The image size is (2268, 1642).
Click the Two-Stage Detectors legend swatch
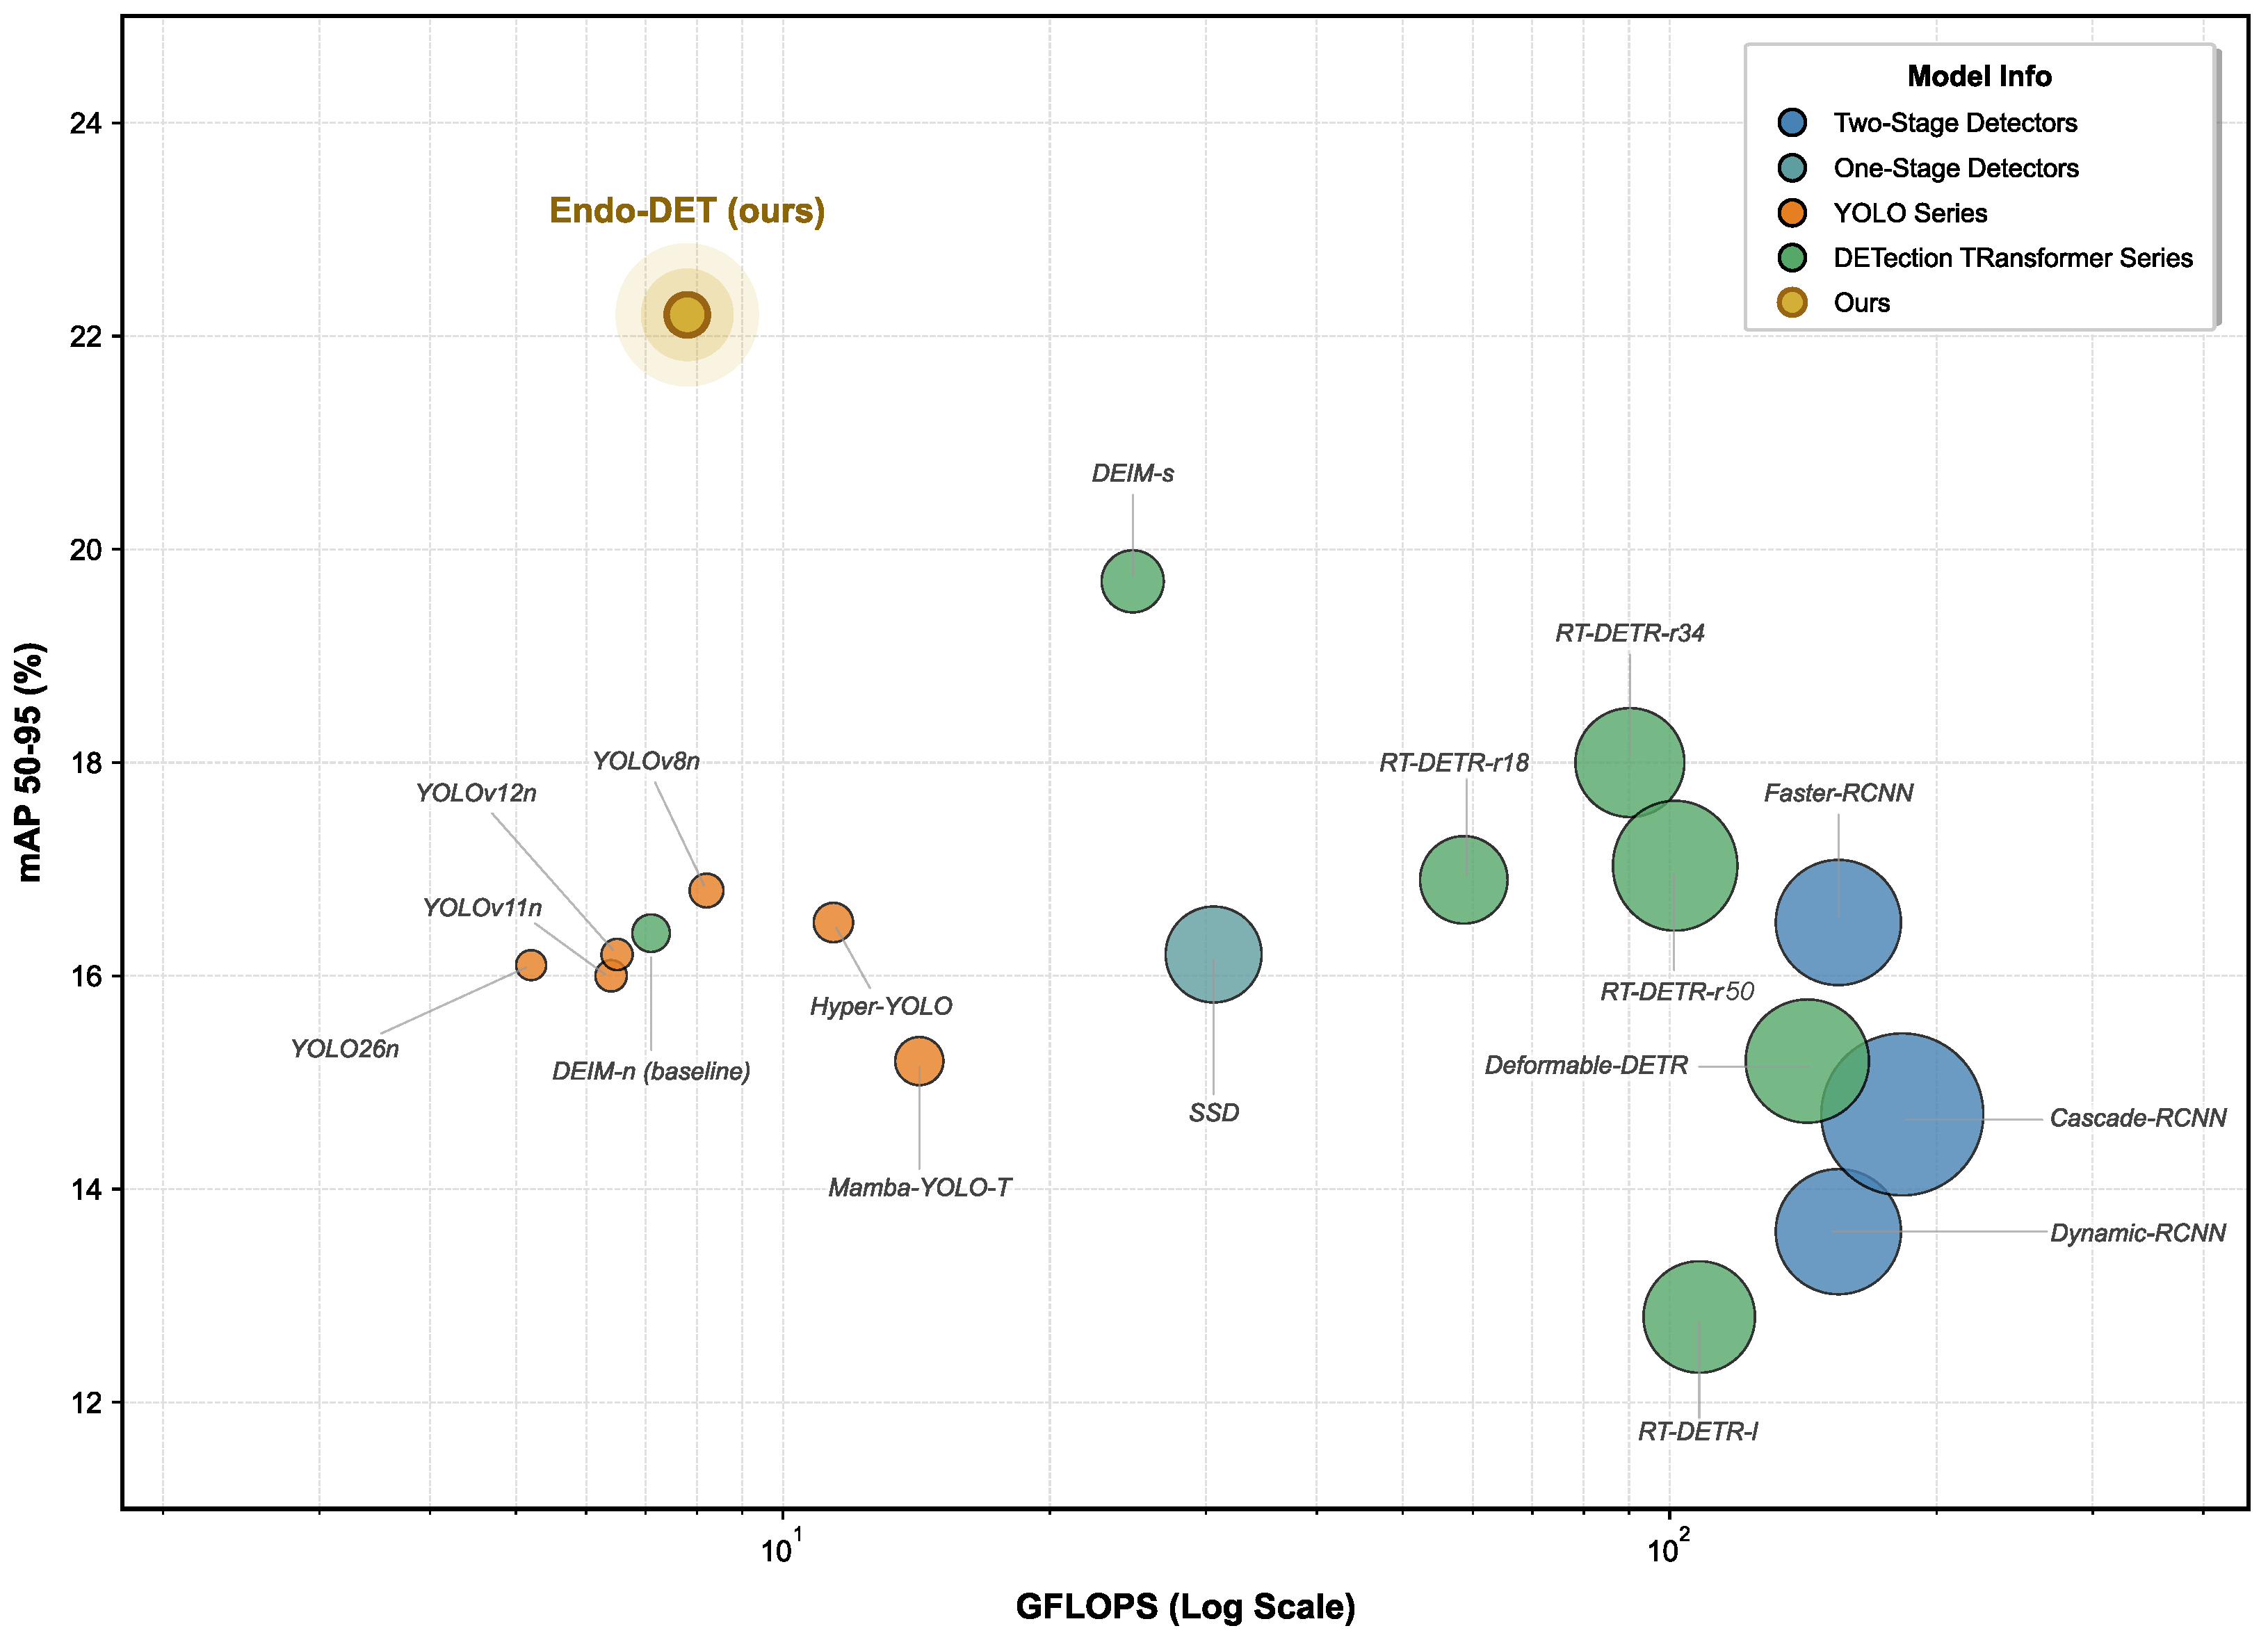(1792, 123)
